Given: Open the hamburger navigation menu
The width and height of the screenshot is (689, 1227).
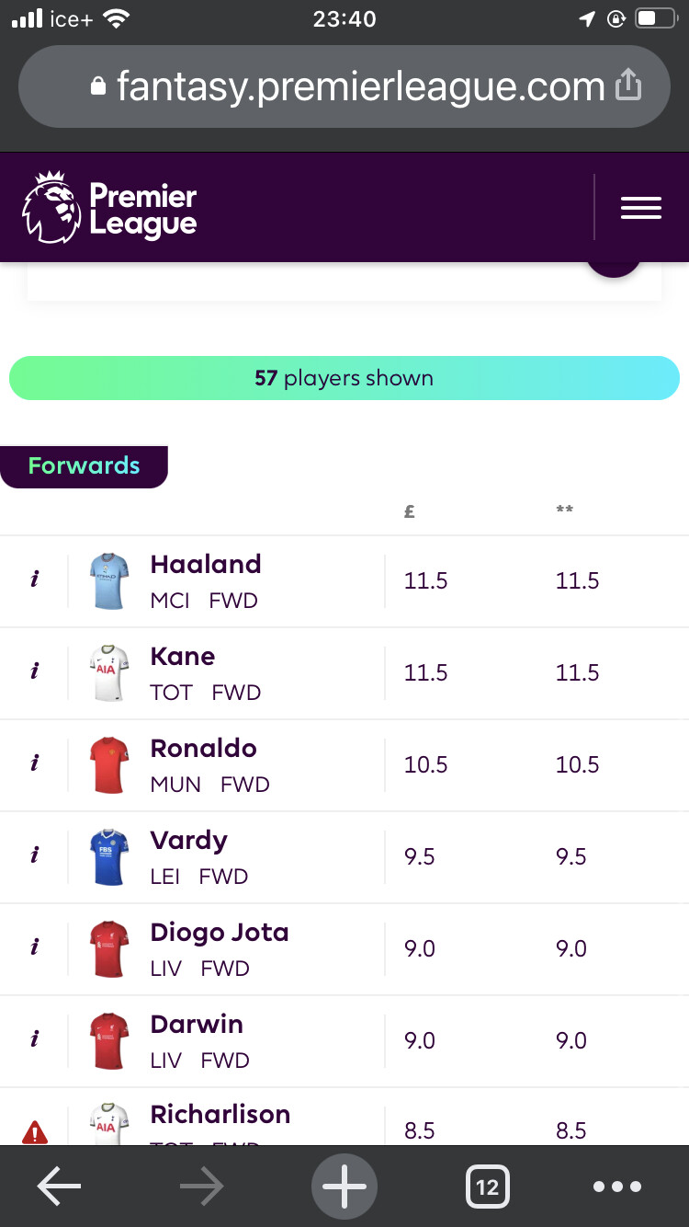Looking at the screenshot, I should (640, 208).
